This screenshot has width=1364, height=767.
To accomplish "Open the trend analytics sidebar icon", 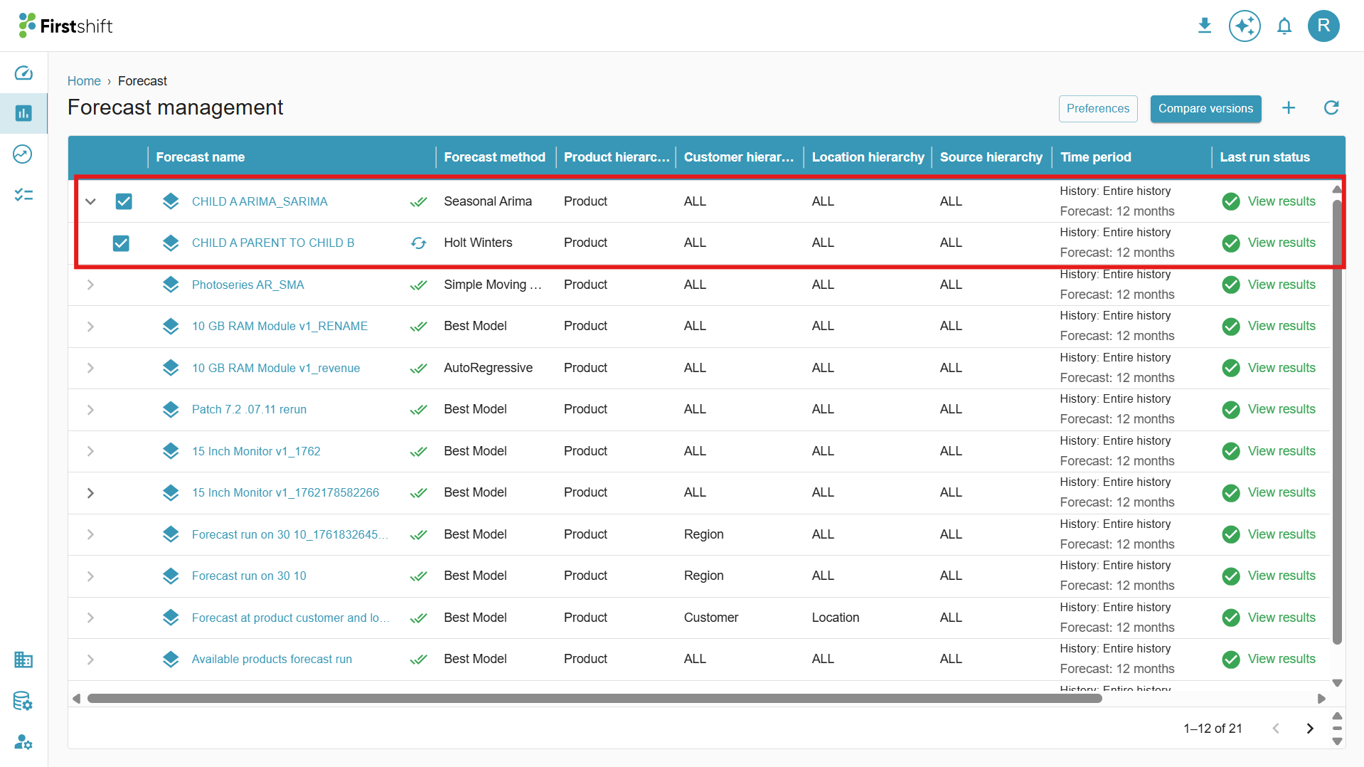I will 23,154.
